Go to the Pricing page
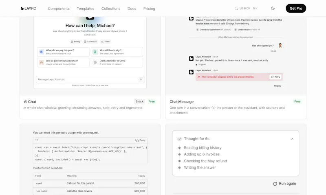This screenshot has height=195, width=326. [149, 9]
